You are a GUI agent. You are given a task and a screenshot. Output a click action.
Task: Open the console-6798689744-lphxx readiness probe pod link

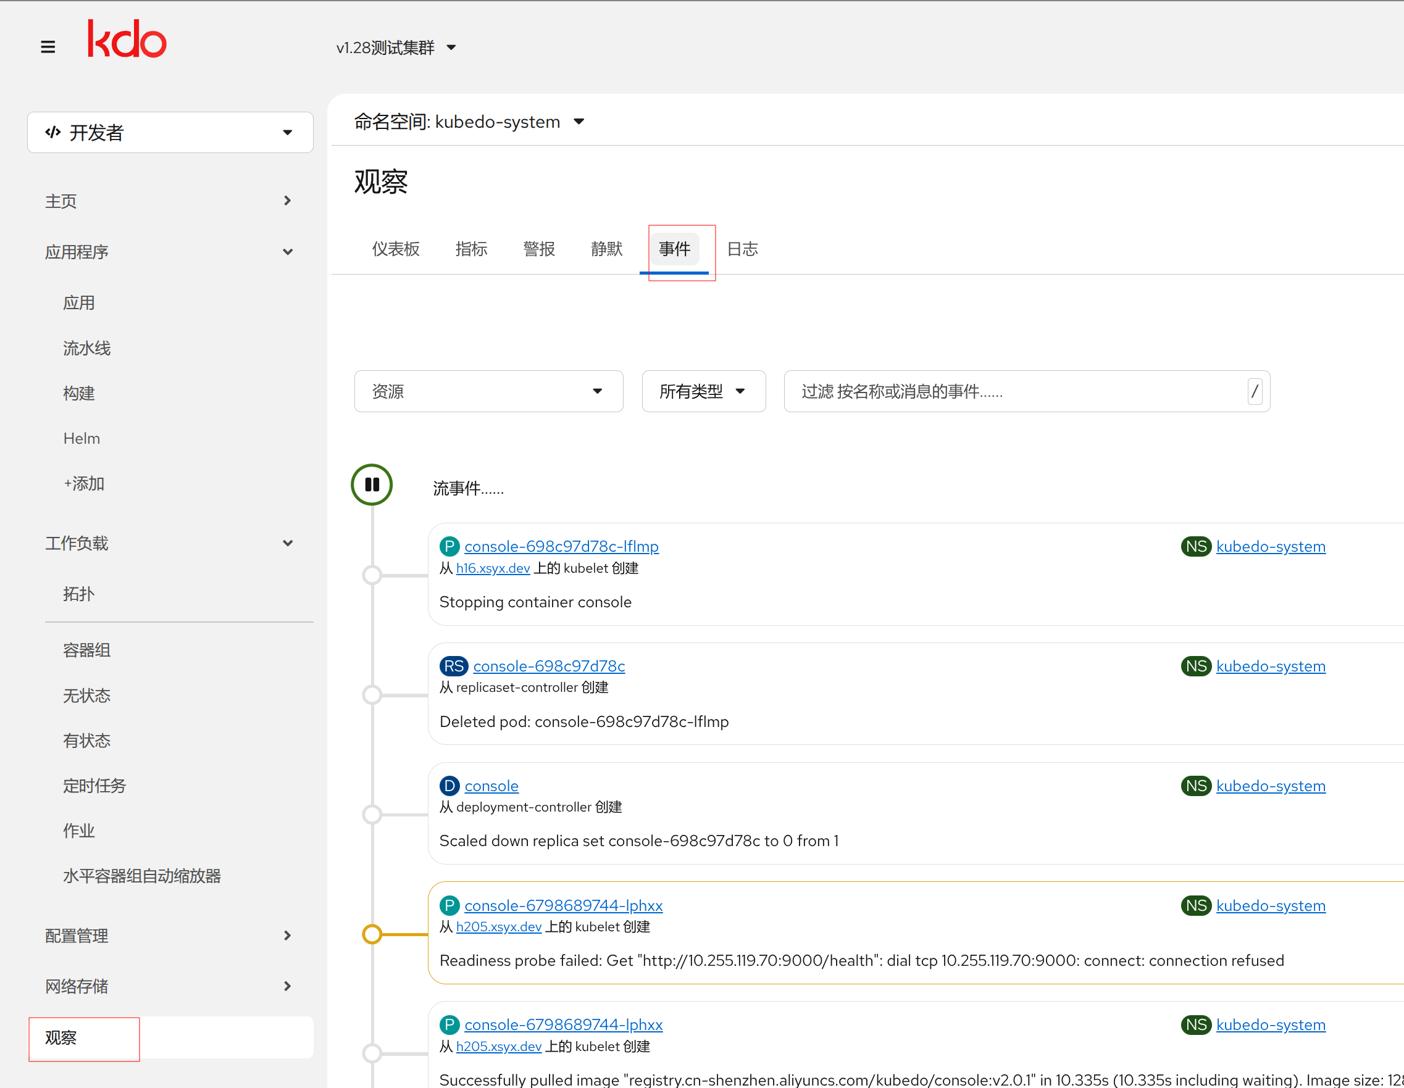[x=563, y=905]
